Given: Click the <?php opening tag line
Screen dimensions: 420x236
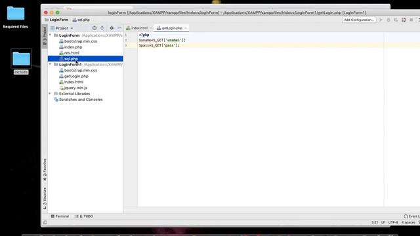Looking at the screenshot, I should tap(144, 35).
